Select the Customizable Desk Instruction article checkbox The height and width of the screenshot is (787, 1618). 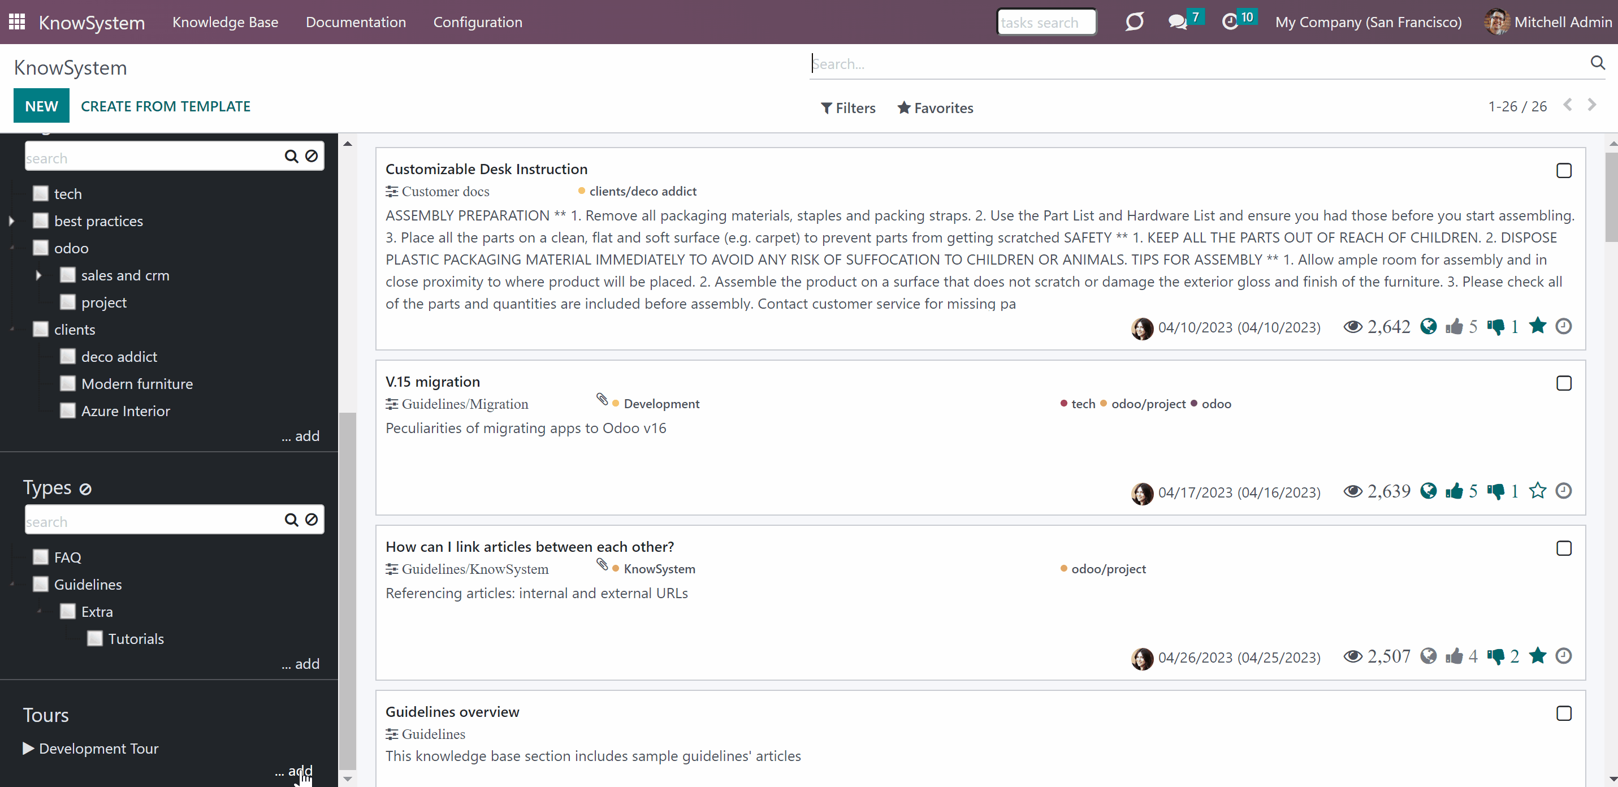tap(1564, 171)
